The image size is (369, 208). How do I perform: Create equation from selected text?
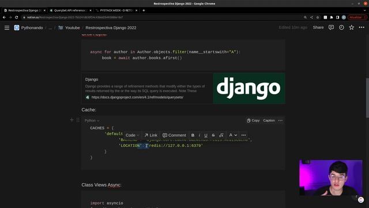(x=221, y=135)
